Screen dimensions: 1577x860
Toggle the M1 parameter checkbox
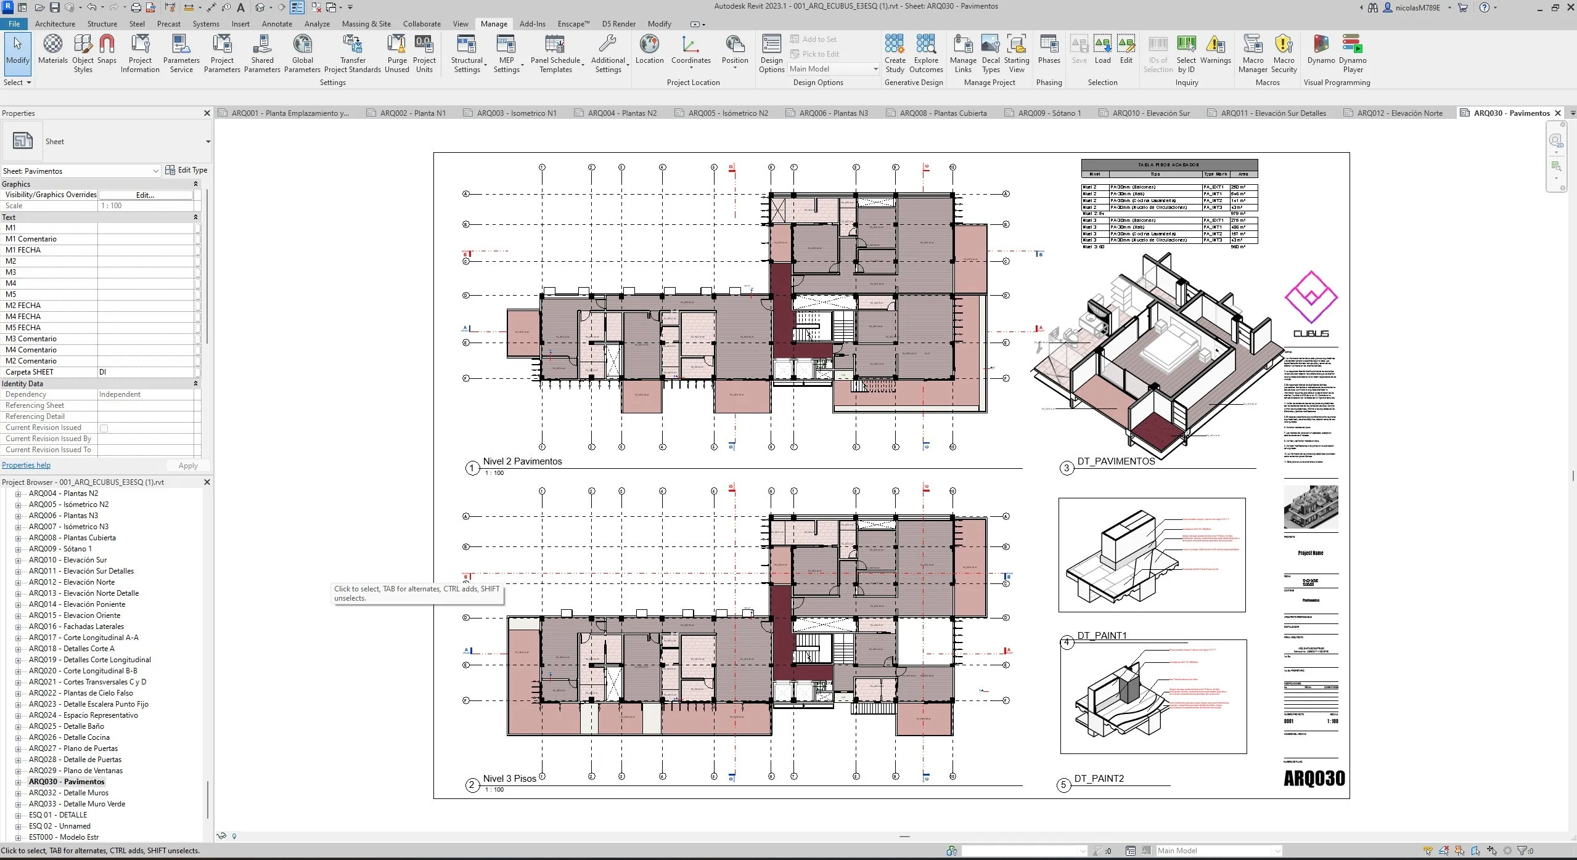pyautogui.click(x=197, y=228)
